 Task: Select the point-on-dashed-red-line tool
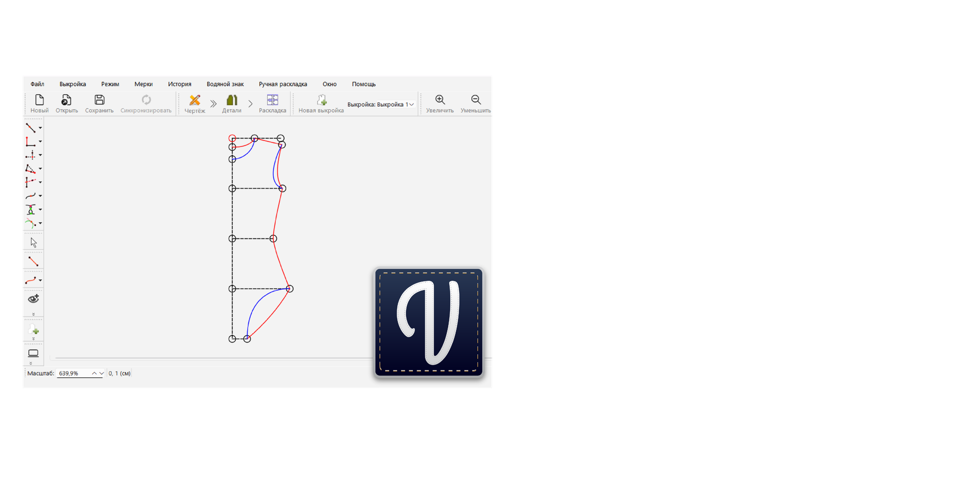click(x=31, y=182)
